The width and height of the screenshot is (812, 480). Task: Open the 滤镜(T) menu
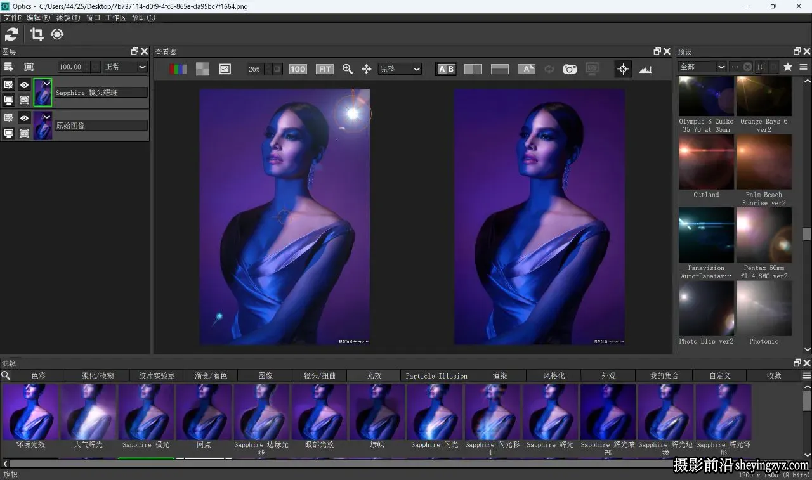68,18
